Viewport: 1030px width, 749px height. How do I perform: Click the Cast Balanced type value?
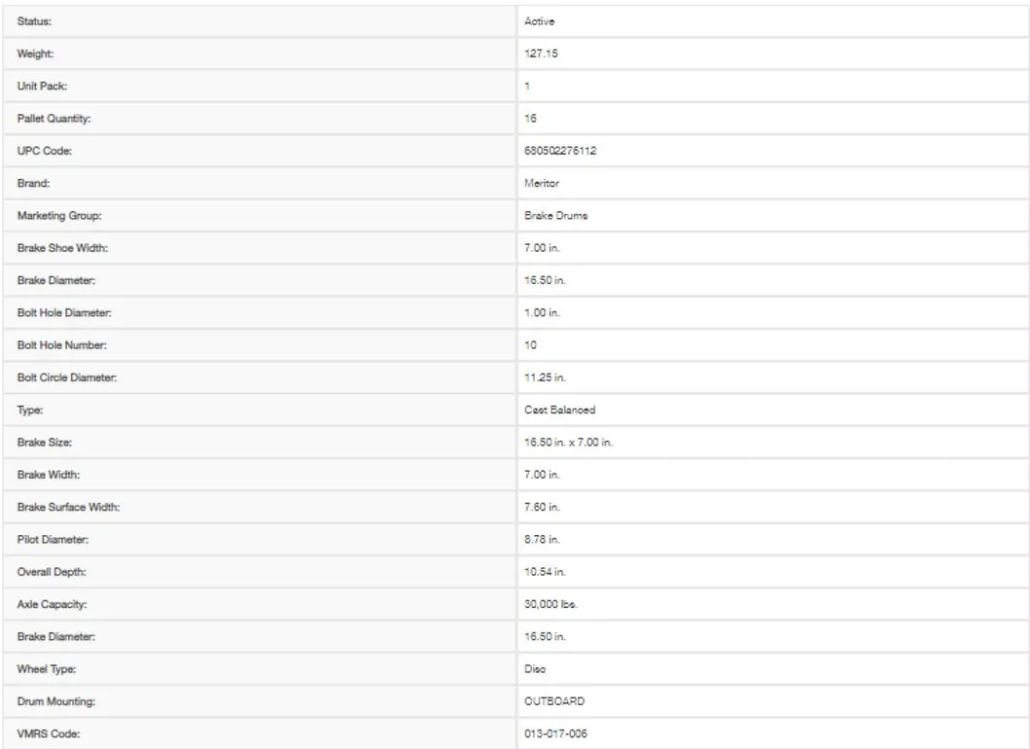click(x=553, y=411)
